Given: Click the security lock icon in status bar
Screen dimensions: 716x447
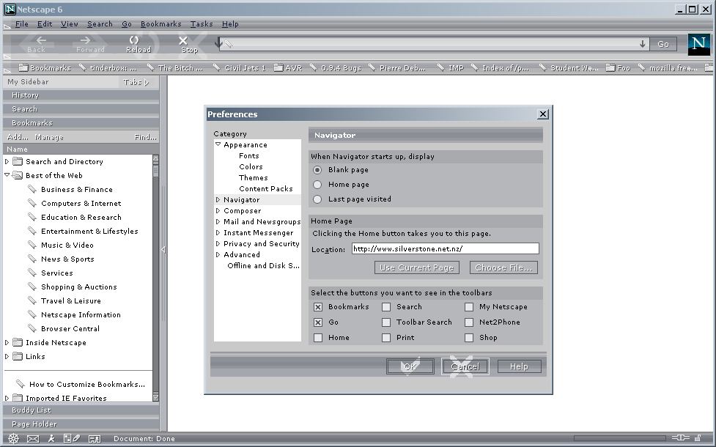Looking at the screenshot, I should tap(698, 438).
